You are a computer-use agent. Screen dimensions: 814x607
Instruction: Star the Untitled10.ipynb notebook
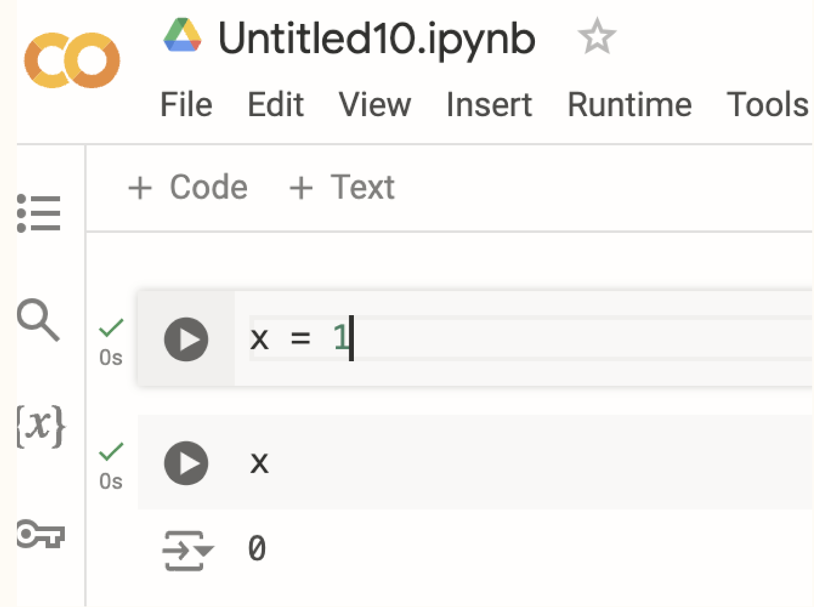tap(596, 37)
